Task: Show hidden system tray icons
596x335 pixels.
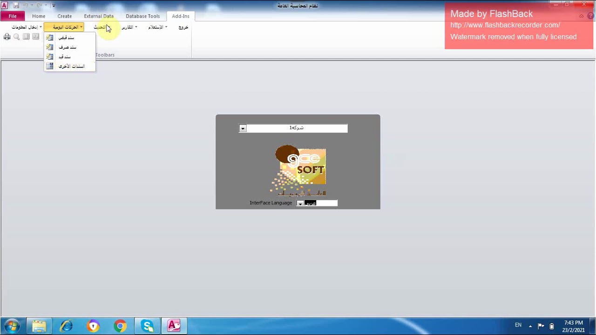Action: coord(530,326)
